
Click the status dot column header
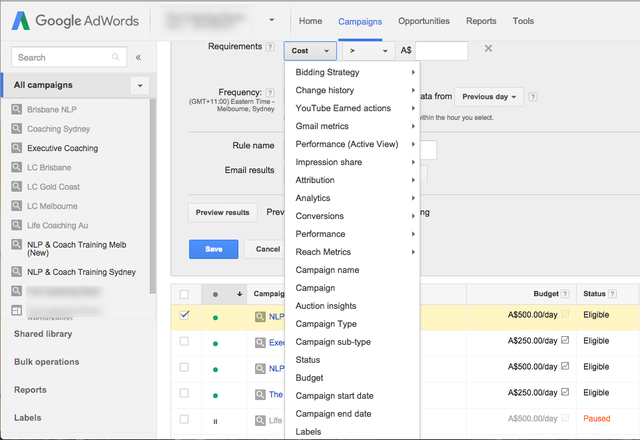coord(215,294)
